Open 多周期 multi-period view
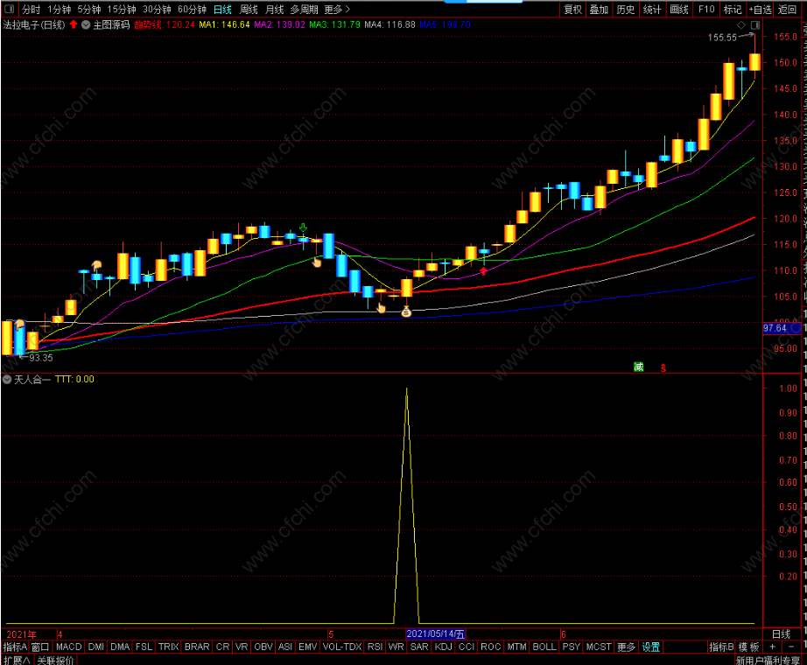Viewport: 807px width, 665px height. point(305,10)
